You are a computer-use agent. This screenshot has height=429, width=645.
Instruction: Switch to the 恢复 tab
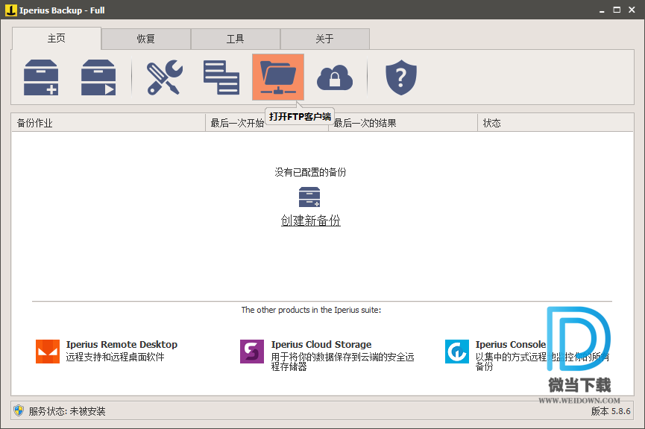coord(145,39)
